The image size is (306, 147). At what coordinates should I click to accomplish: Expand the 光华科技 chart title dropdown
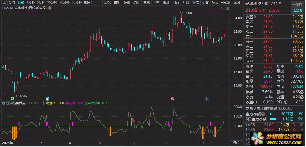50,8
